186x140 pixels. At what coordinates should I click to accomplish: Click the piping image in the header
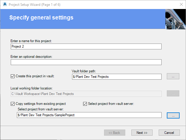pos(176,19)
